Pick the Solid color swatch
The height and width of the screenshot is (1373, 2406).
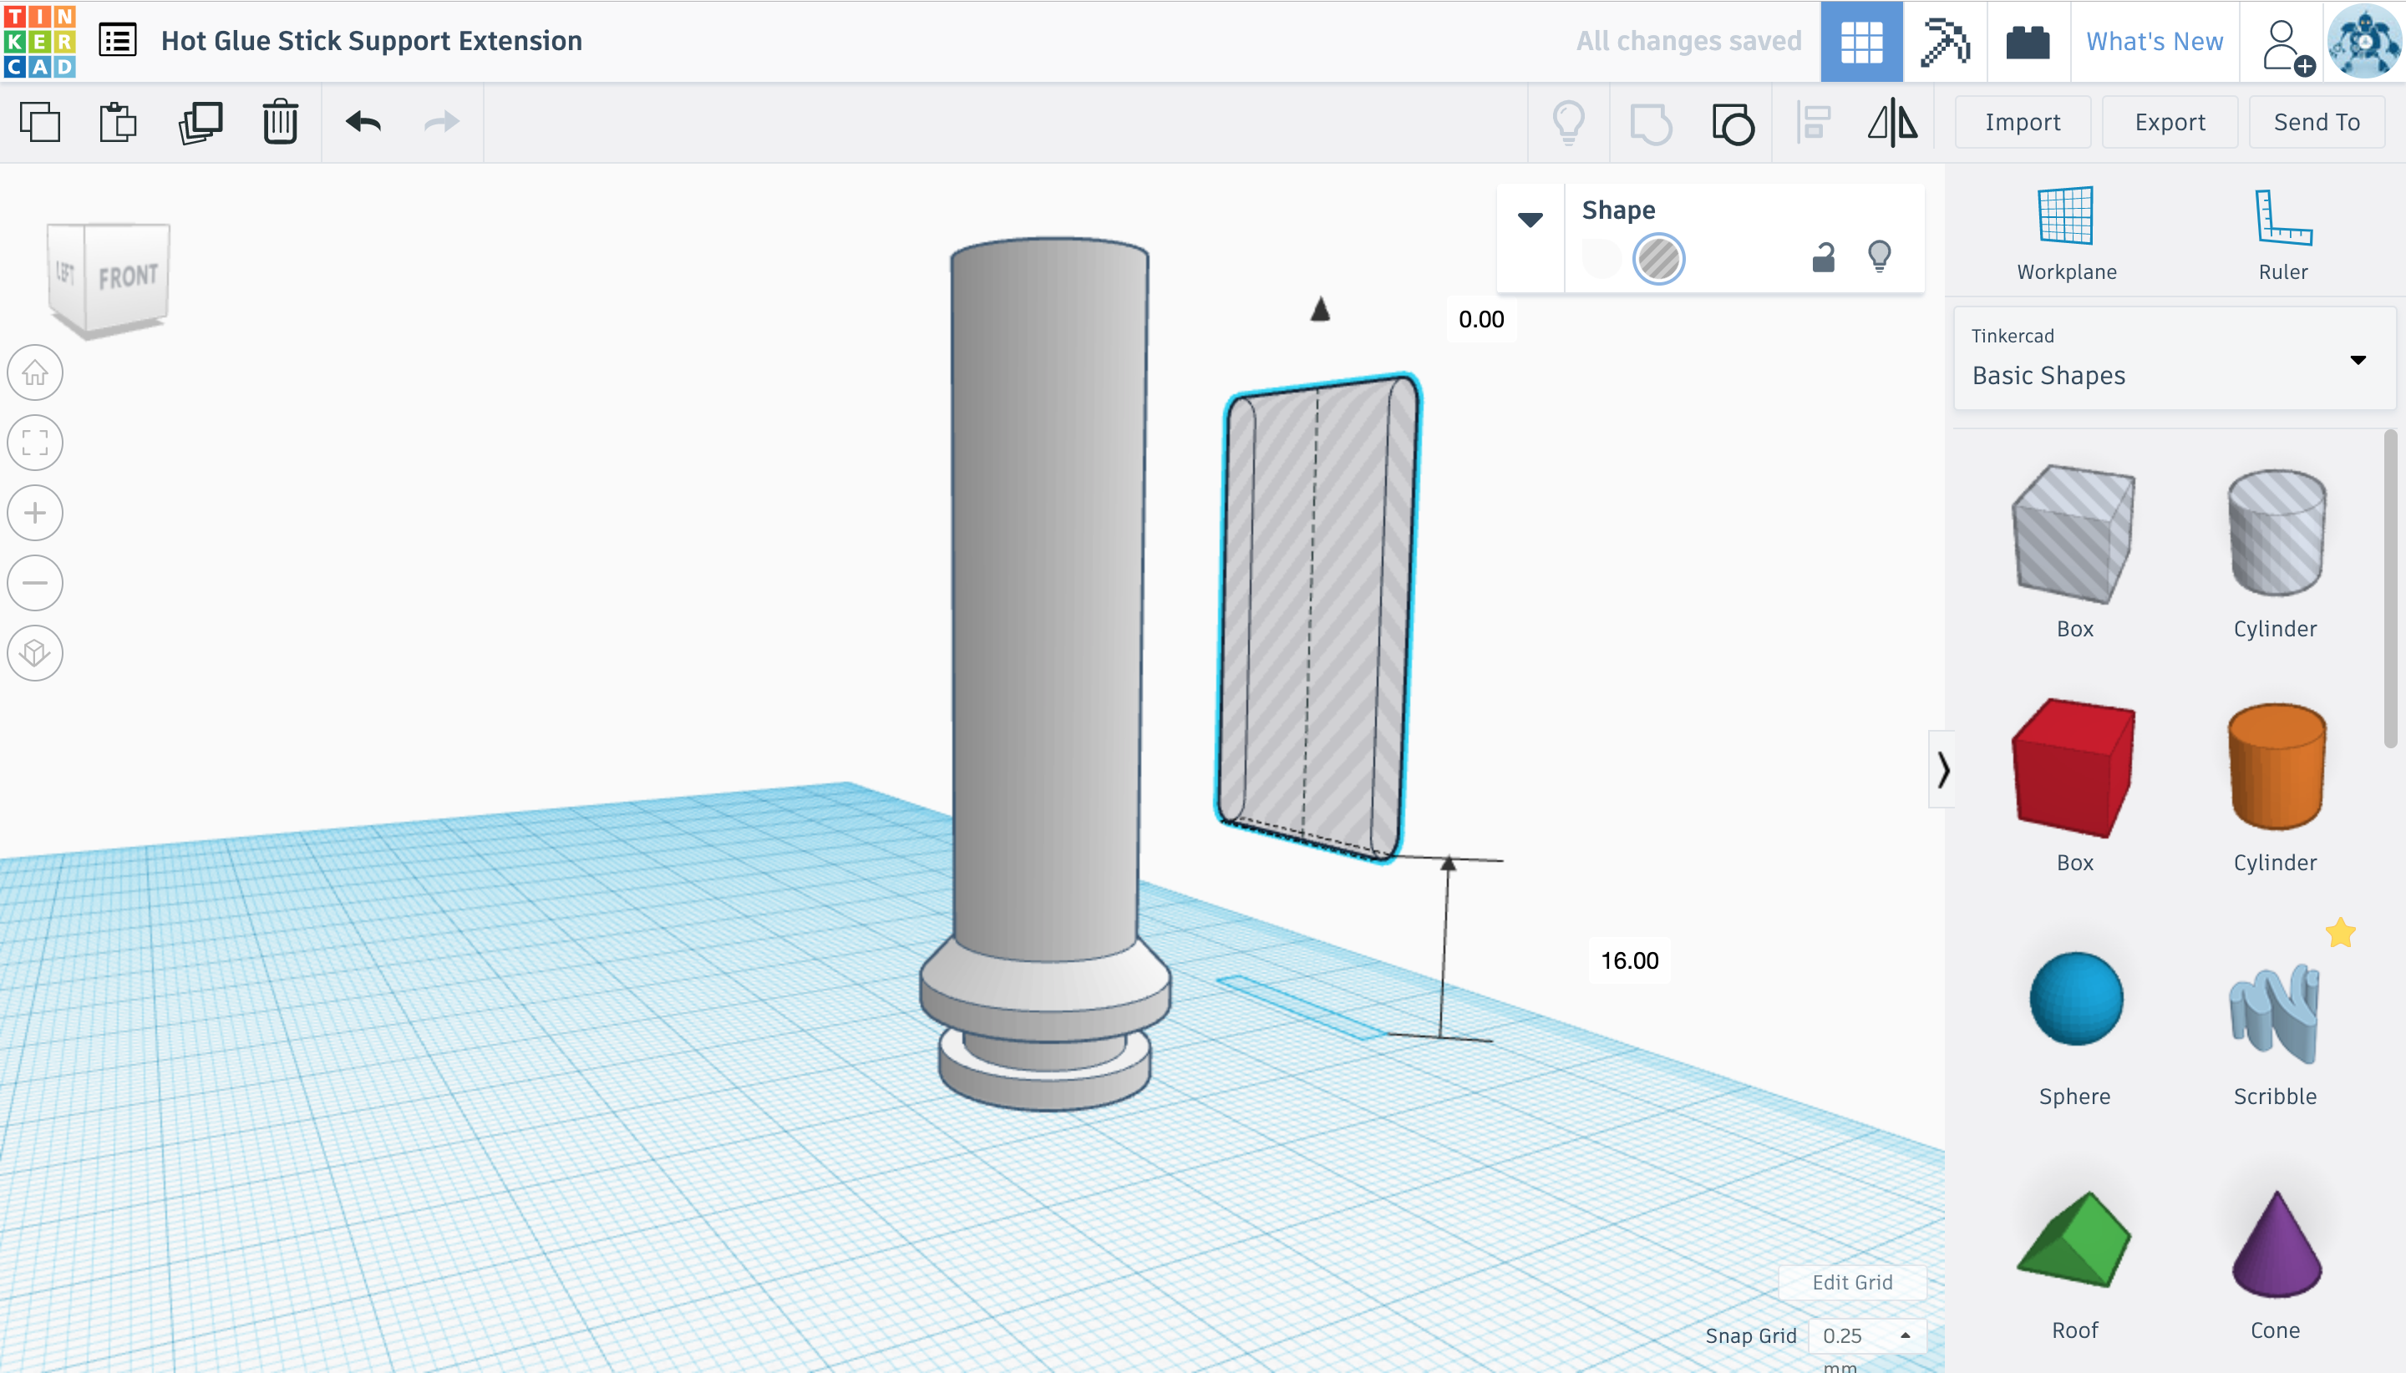(x=1601, y=258)
